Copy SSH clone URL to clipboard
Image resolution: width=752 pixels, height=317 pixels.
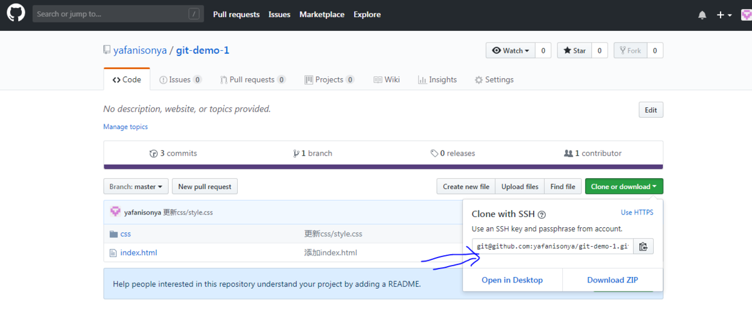pyautogui.click(x=643, y=246)
